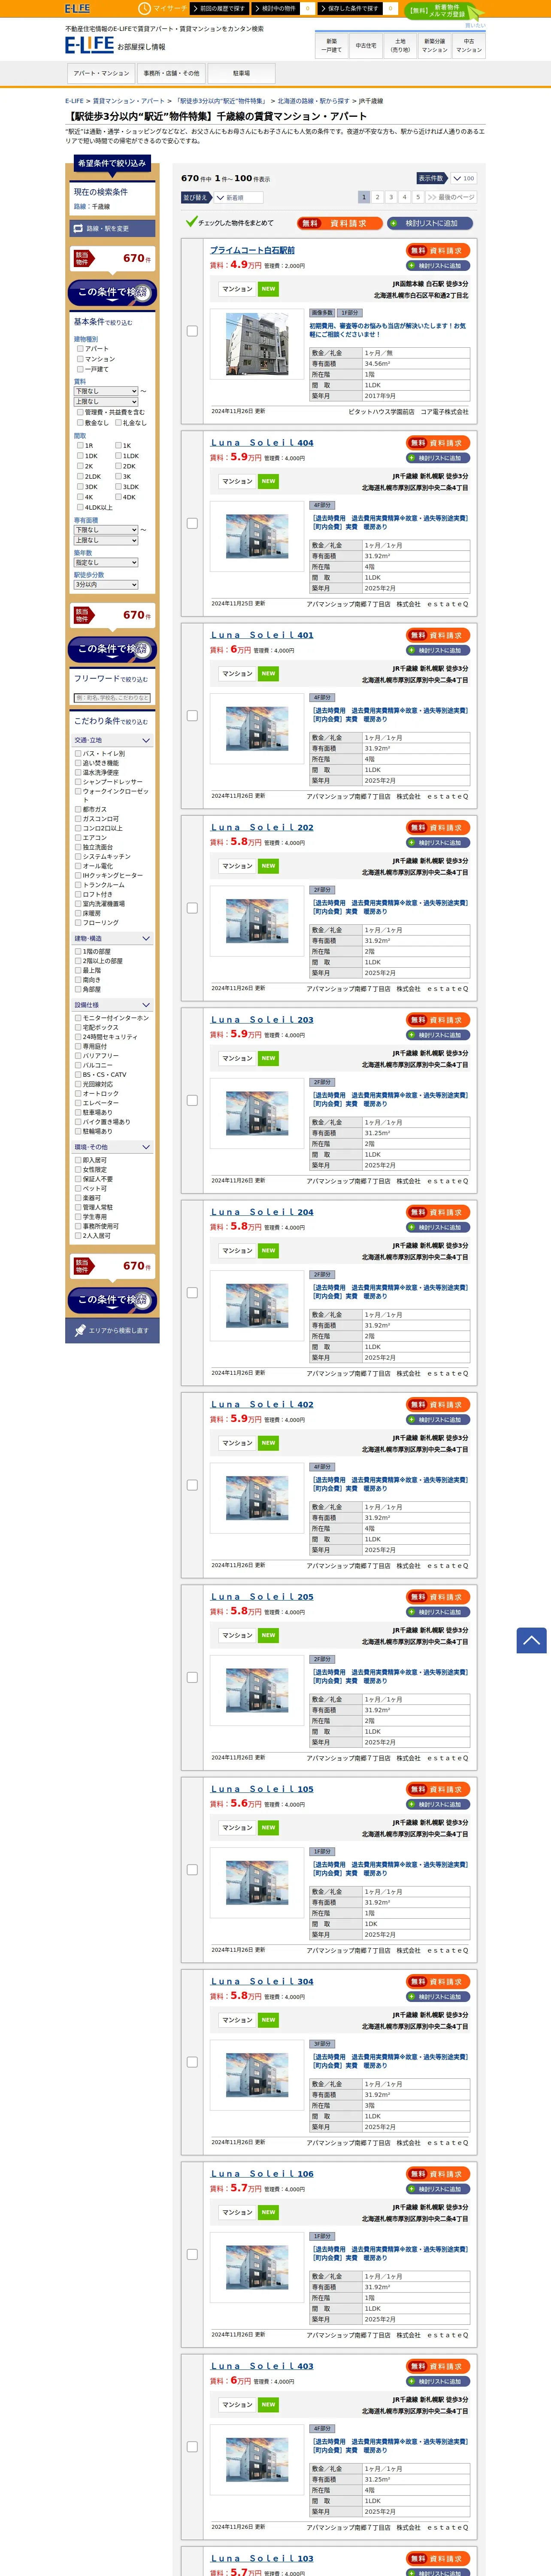Image resolution: width=551 pixels, height=2576 pixels.
Task: Open 賃料 下限なし dropdown
Action: pos(106,391)
